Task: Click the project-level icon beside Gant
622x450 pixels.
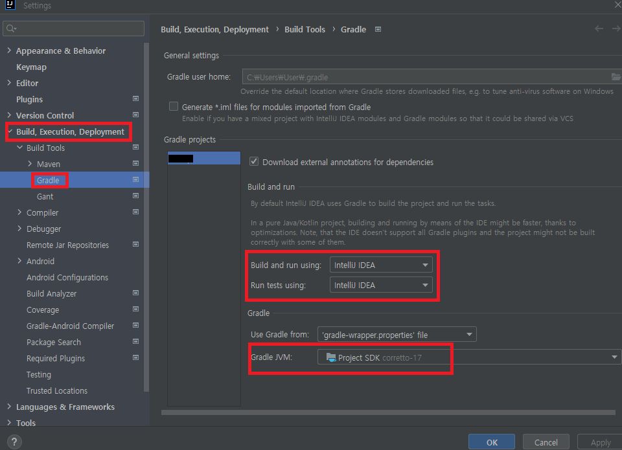Action: coord(135,196)
